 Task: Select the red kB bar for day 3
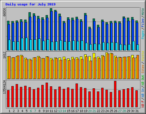click(x=17, y=95)
